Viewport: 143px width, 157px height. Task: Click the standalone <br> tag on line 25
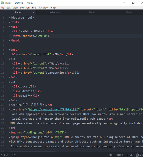click(x=12, y=128)
